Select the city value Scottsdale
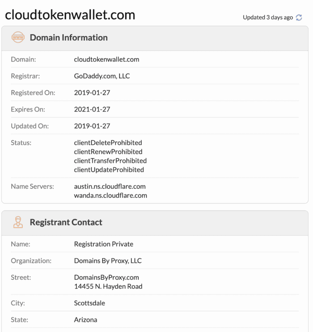This screenshot has height=332, width=313. click(x=89, y=303)
